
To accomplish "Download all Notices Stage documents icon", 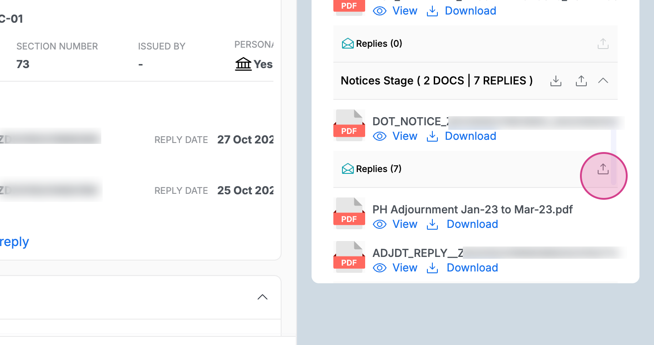I will (x=556, y=81).
